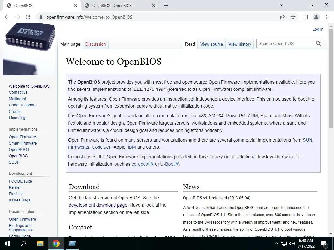Open the notification center icon

click(x=324, y=244)
